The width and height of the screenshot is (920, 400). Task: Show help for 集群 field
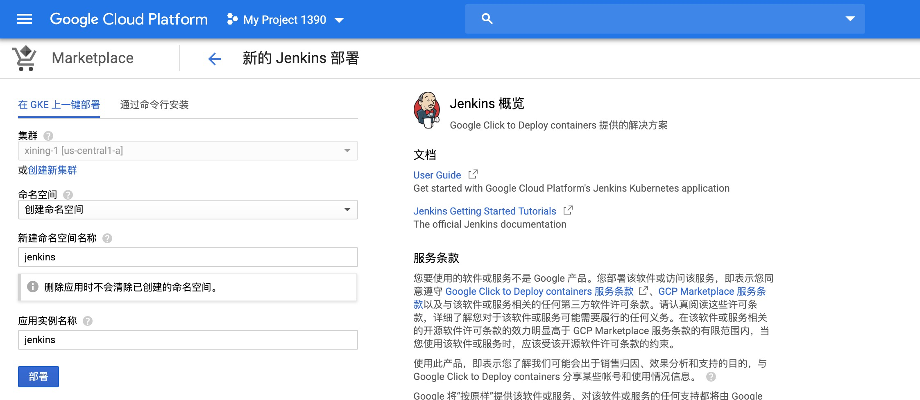tap(48, 136)
